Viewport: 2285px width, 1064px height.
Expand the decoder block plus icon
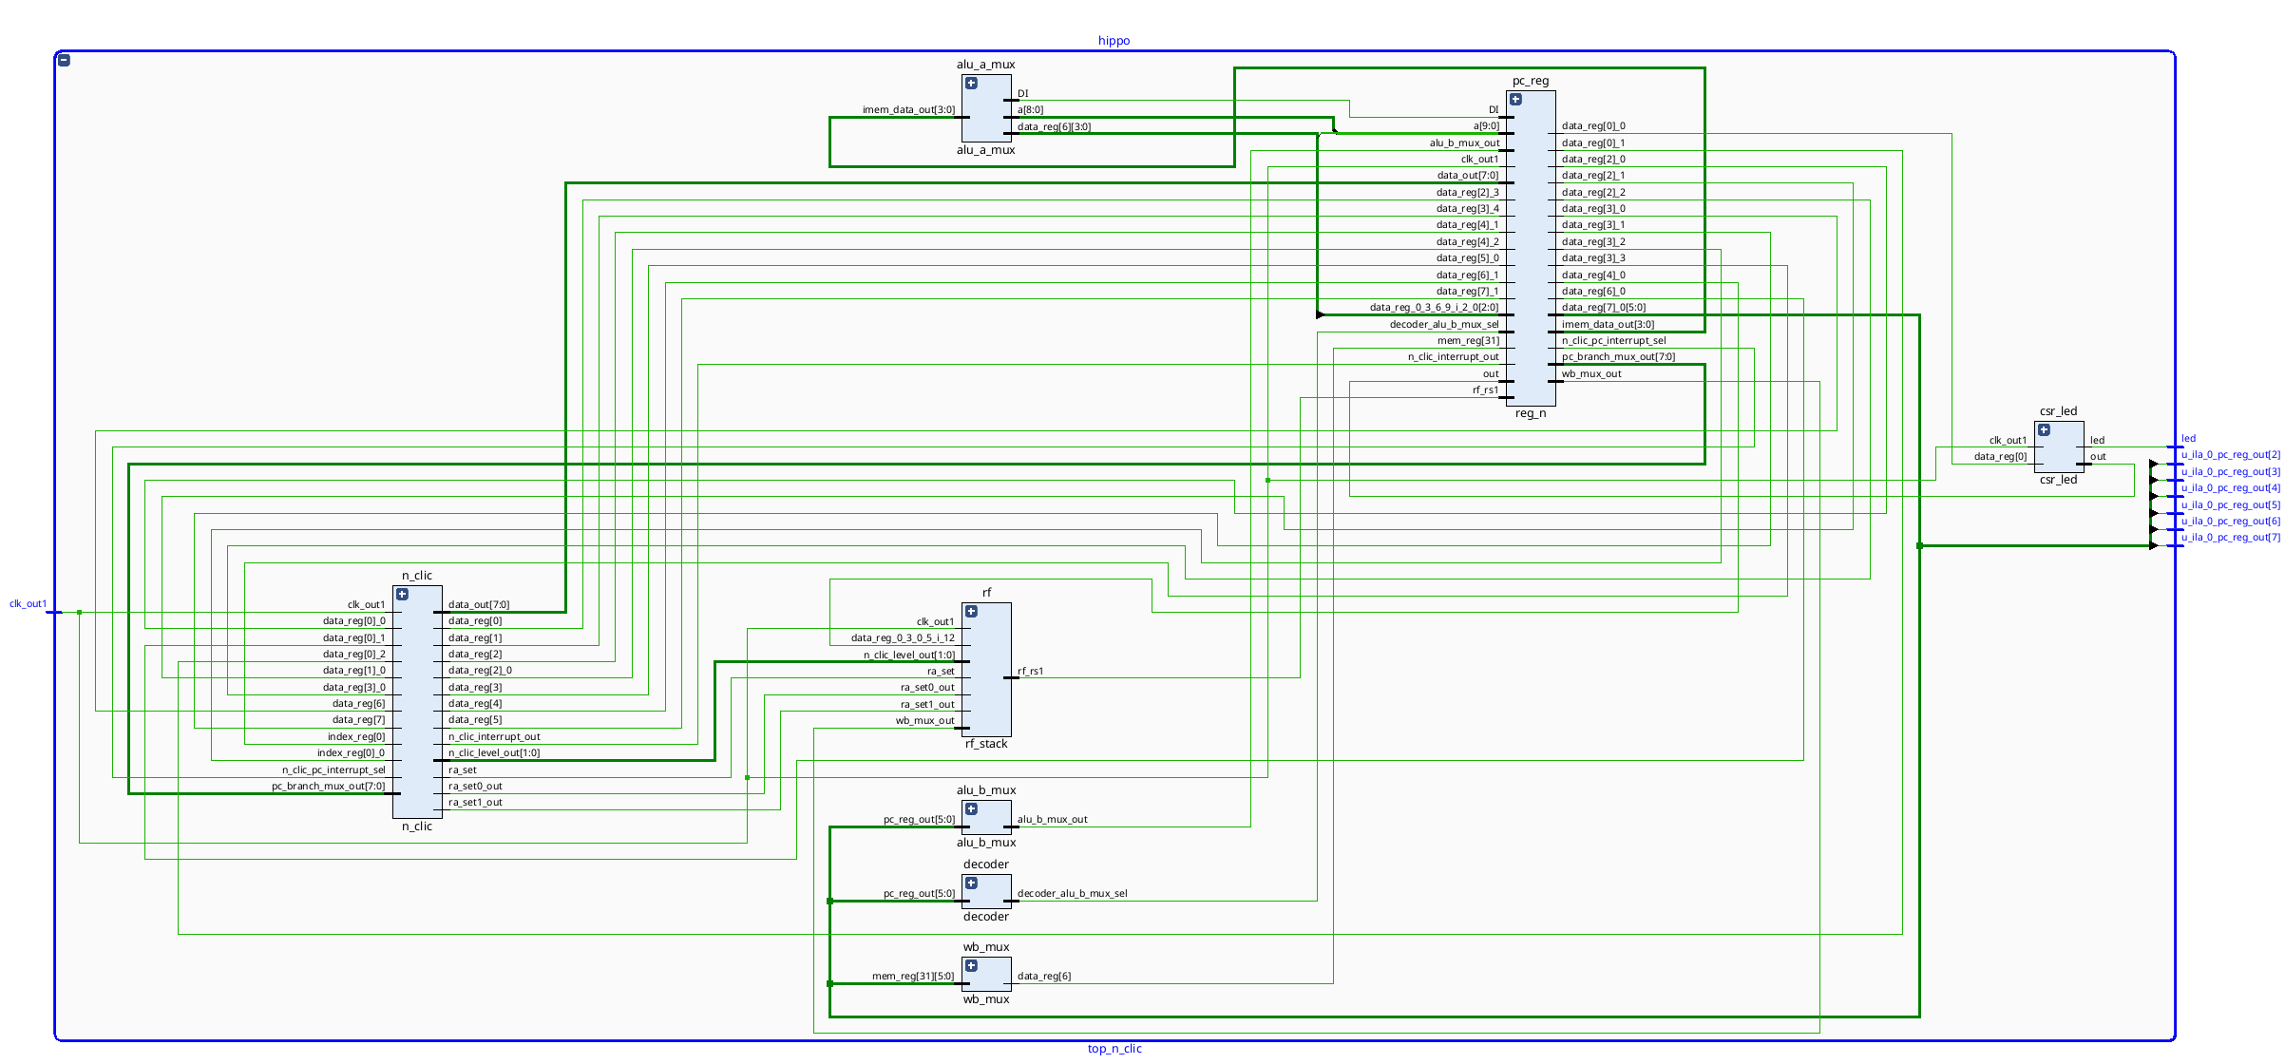971,883
